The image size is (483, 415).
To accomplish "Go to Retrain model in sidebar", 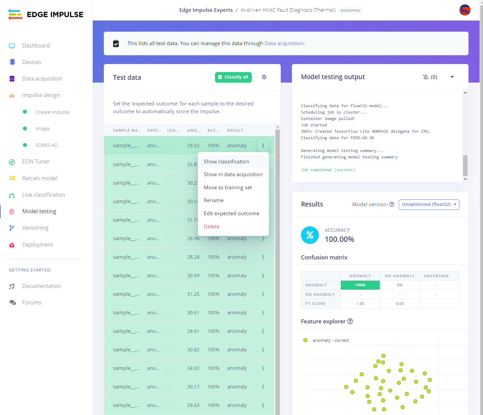I will (x=39, y=178).
